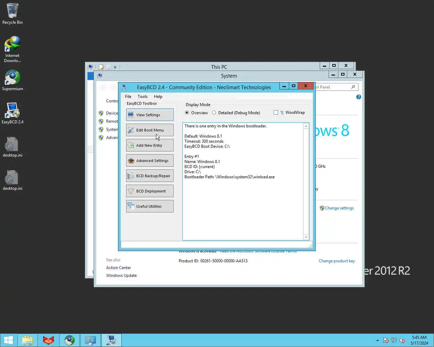Open the BCD Deployment section

point(150,191)
